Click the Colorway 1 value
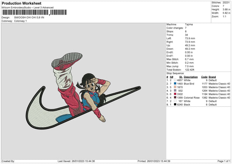Screen dimensions: 232x164 coord(20,21)
